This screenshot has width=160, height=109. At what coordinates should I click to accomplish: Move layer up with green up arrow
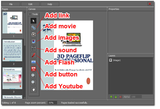pyautogui.click(x=111, y=97)
